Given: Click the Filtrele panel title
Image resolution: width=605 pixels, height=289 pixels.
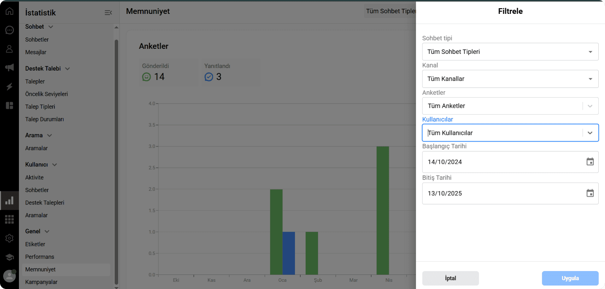Looking at the screenshot, I should coord(510,11).
